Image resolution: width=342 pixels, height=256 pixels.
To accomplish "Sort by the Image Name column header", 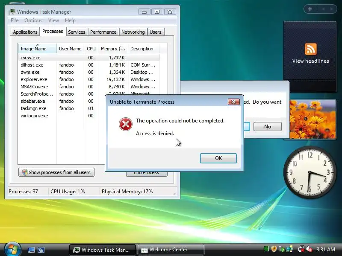I will tap(37, 49).
